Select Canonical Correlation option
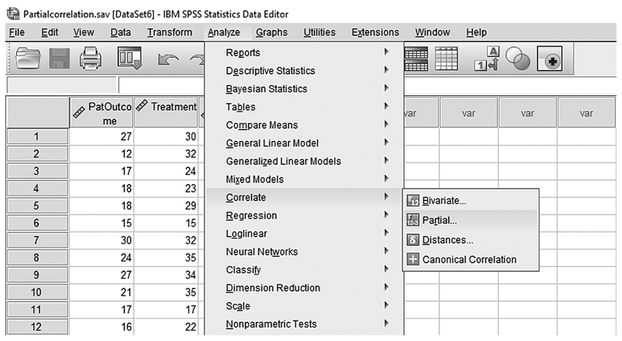The width and height of the screenshot is (622, 341). pyautogui.click(x=471, y=260)
